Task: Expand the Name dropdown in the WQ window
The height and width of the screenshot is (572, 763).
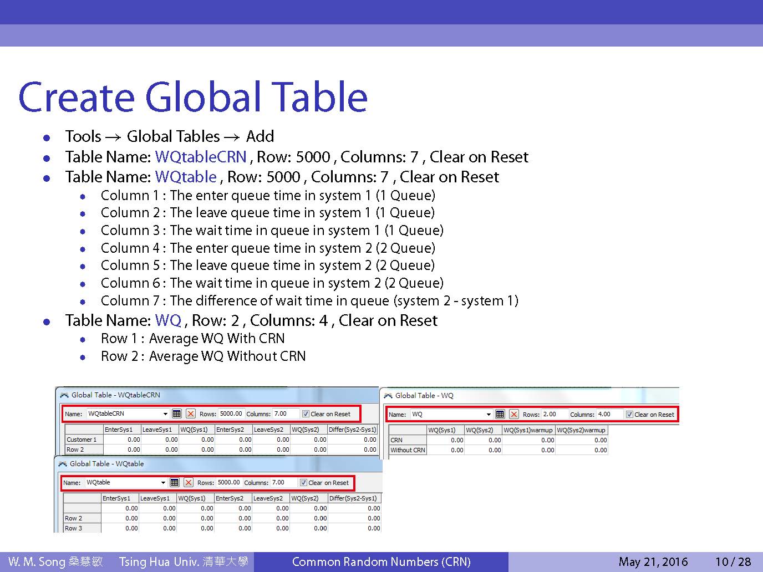Action: (x=489, y=414)
